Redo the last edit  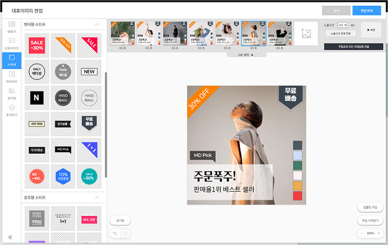pyautogui.click(x=126, y=233)
